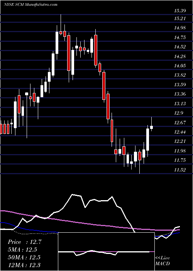Click the 14.75 price axis label
193x271 pixels.
[x=180, y=37]
